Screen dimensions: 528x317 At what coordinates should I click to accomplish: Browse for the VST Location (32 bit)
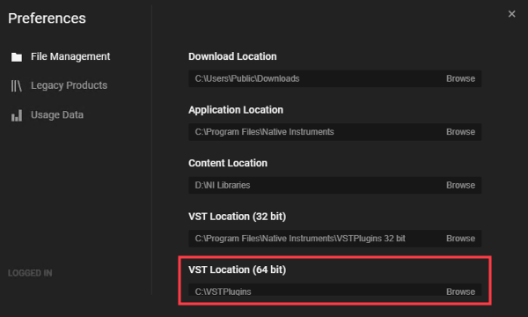[x=460, y=238]
